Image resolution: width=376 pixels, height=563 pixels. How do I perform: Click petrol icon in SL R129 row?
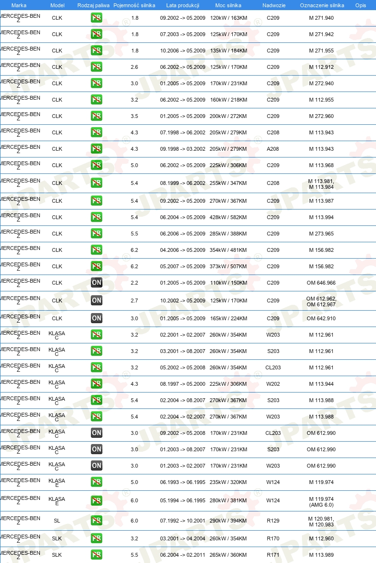tap(97, 521)
